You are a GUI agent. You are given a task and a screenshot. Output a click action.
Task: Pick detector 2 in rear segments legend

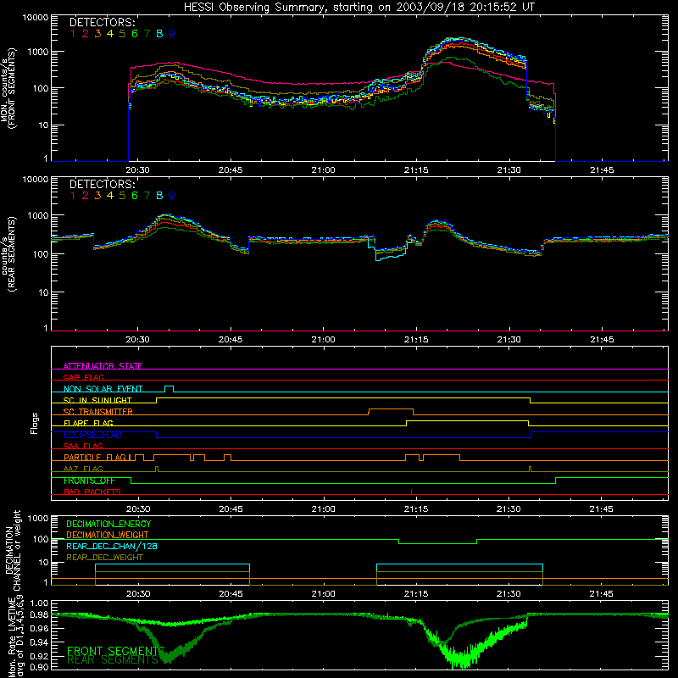(x=86, y=196)
